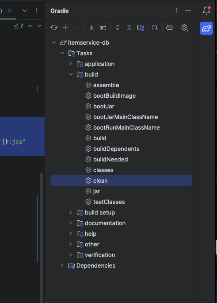The image size is (217, 303).
Task: Open the editor tabs dropdown chevron
Action: tap(25, 11)
